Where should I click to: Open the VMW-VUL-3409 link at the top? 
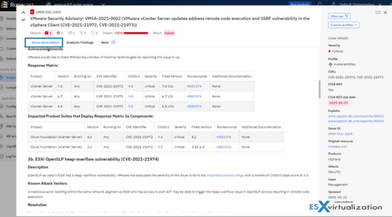click(48, 12)
